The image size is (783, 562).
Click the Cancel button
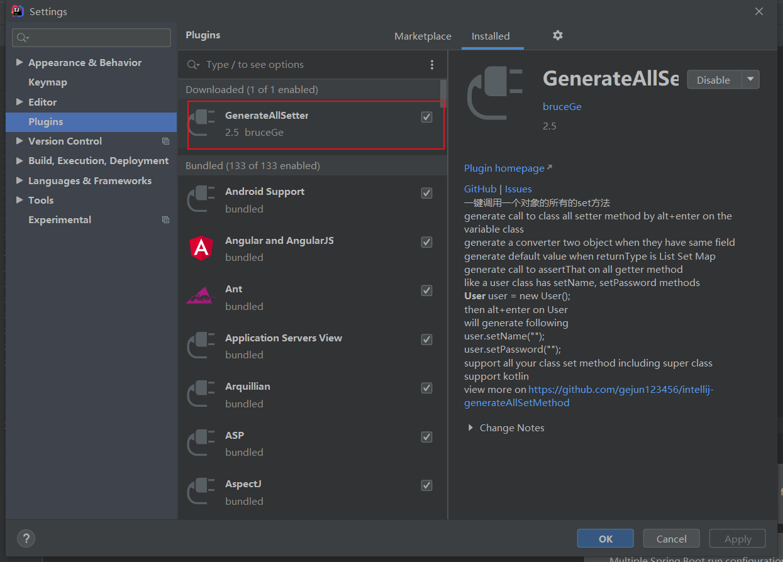(672, 539)
